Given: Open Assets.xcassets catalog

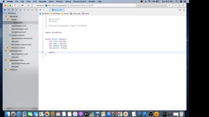Looking at the screenshot, I should (18, 35).
